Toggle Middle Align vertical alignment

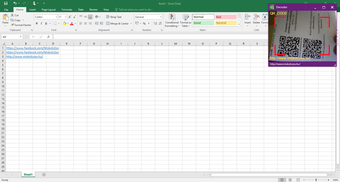click(x=85, y=17)
